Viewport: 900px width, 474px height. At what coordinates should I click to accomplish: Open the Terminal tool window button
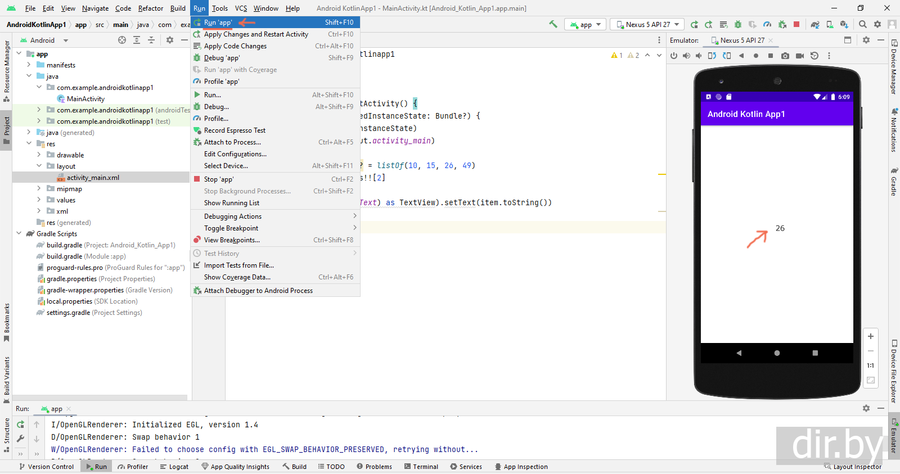[x=421, y=467]
